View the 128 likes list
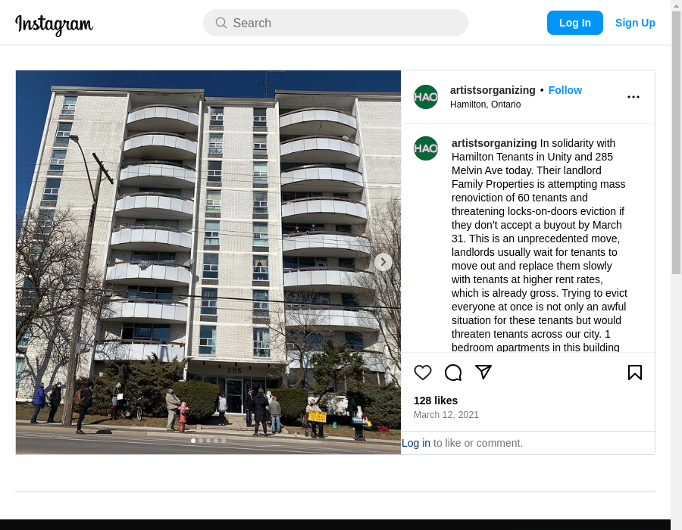 436,401
